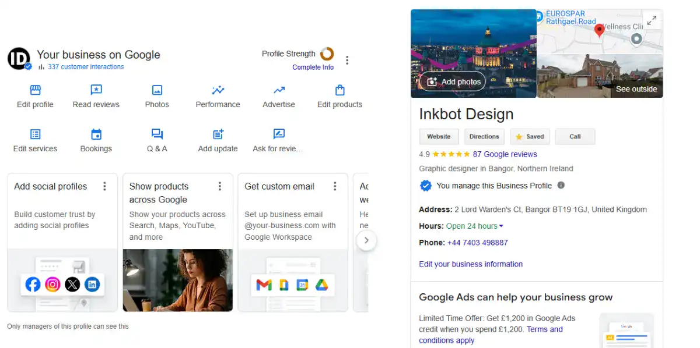Click Complete Info link

click(313, 68)
